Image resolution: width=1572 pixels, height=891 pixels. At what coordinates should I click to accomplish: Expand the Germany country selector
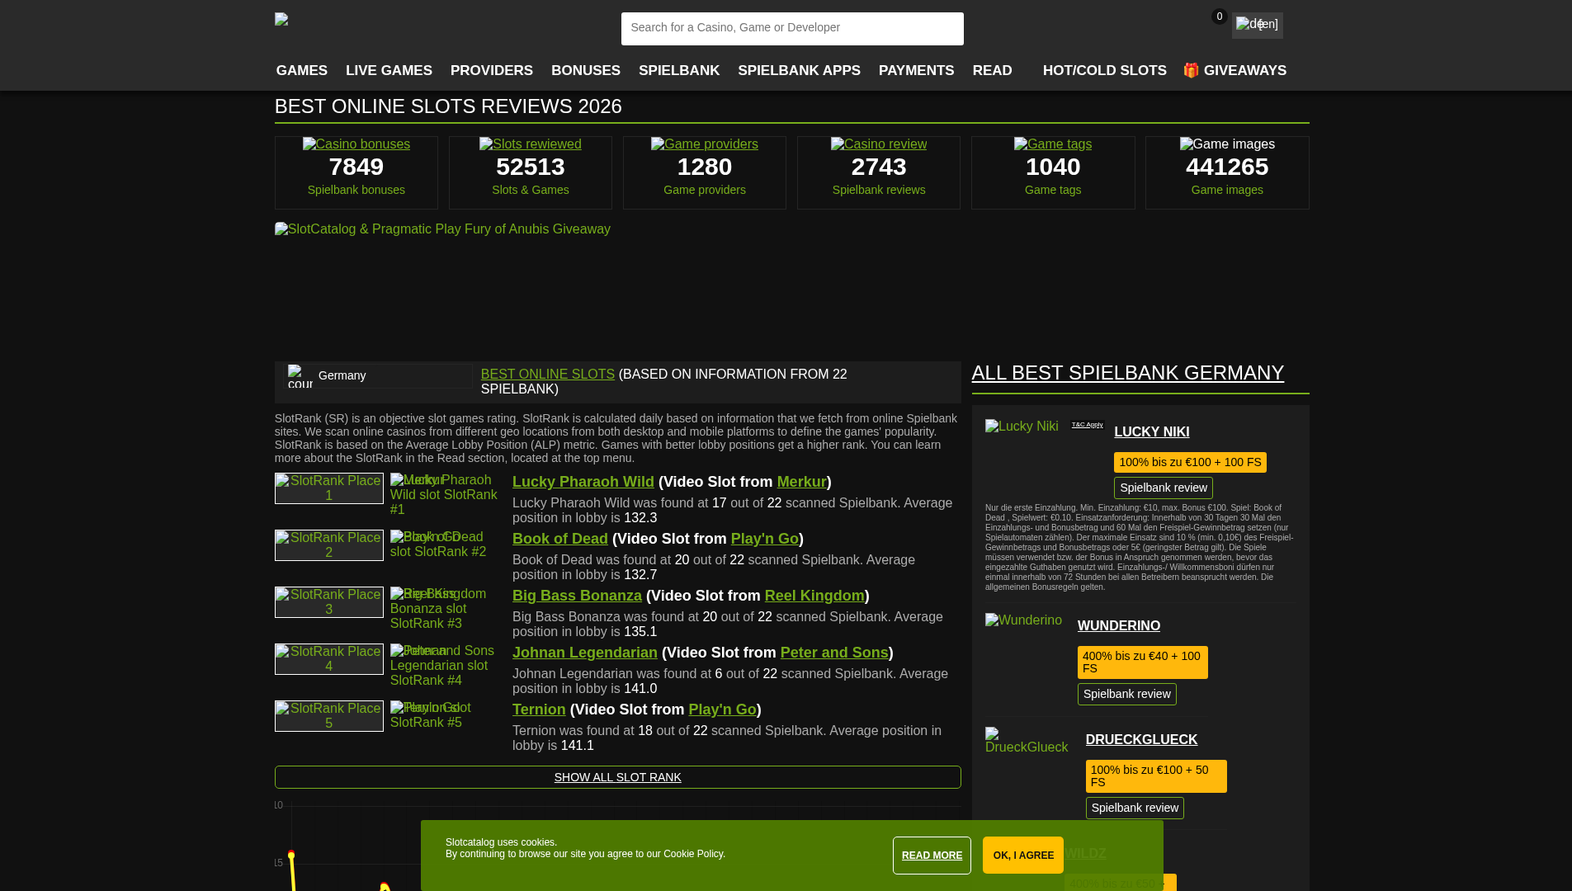click(377, 376)
